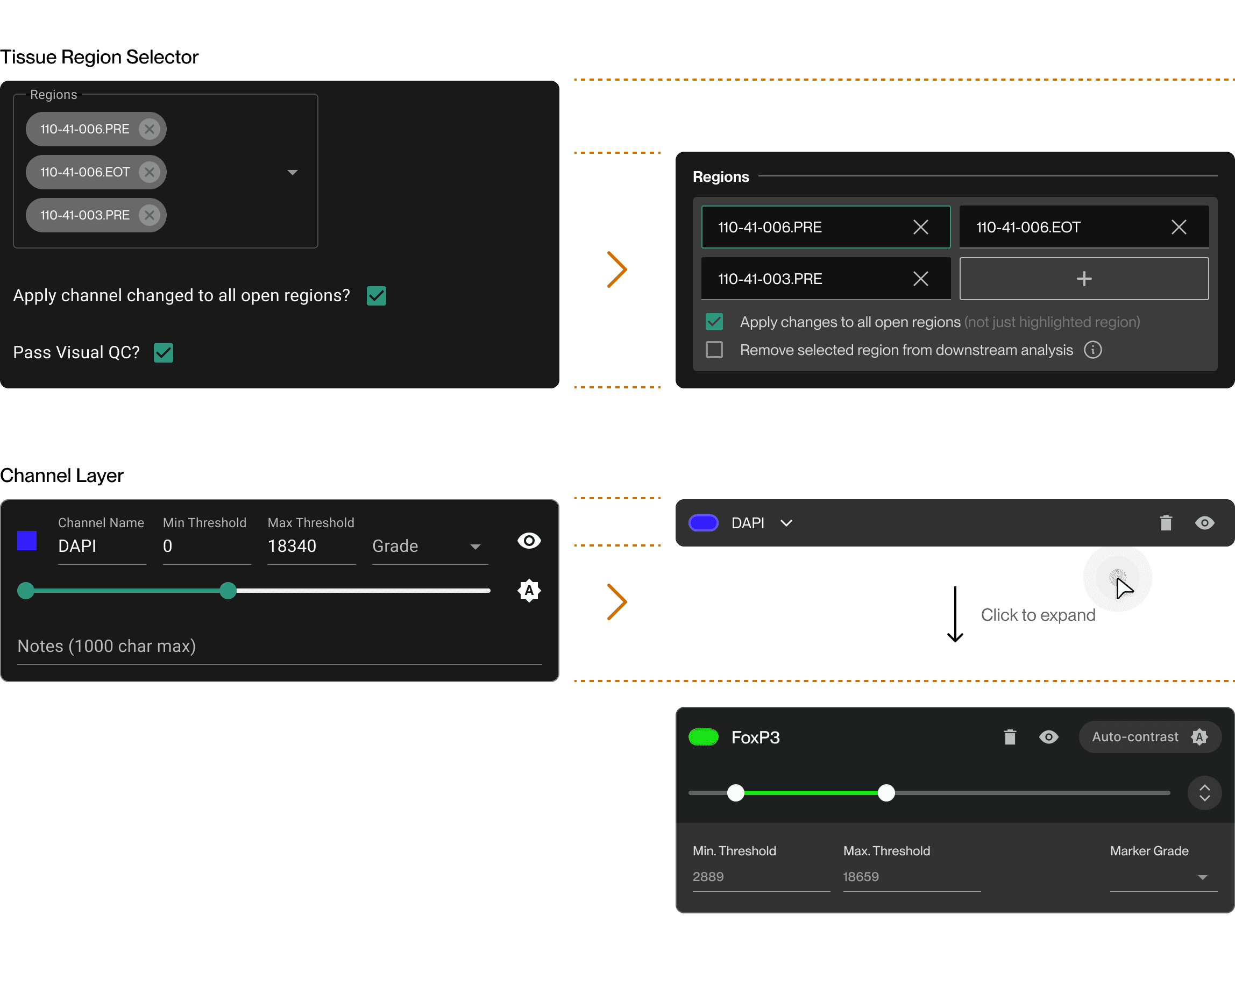
Task: Open the Grade dropdown in old channel layer
Action: pos(430,546)
